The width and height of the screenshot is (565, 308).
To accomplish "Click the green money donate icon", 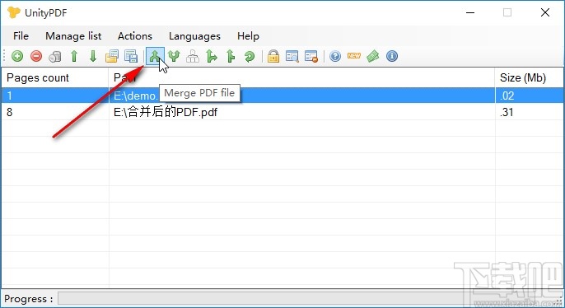I will click(373, 56).
